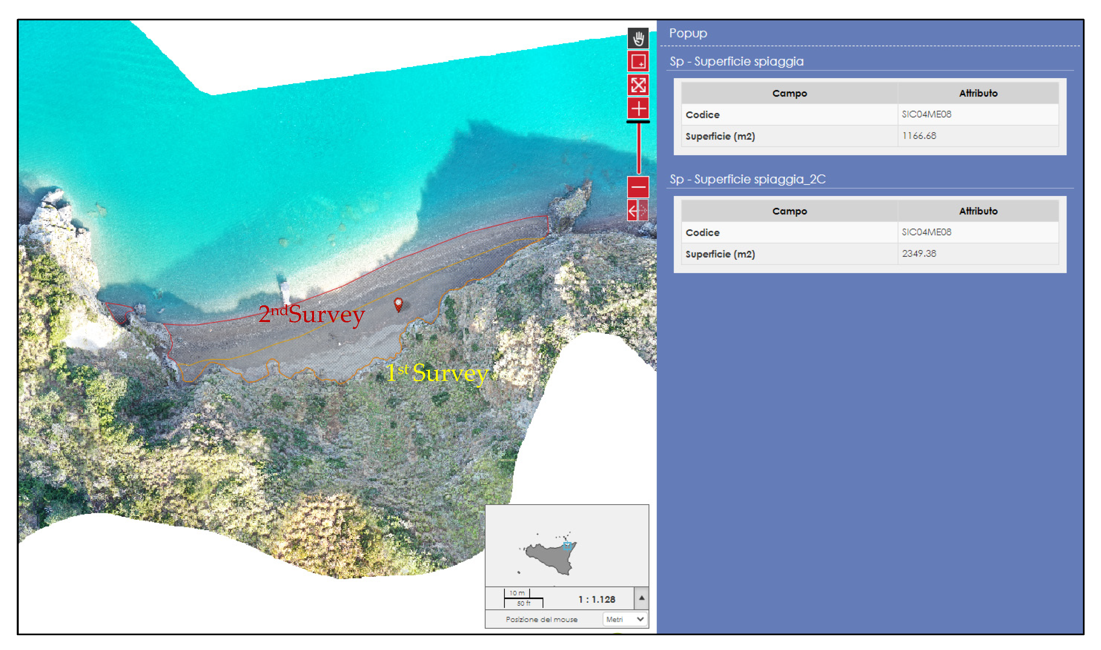The height and width of the screenshot is (650, 1101).
Task: Zoom in with the plus button
Action: point(638,108)
